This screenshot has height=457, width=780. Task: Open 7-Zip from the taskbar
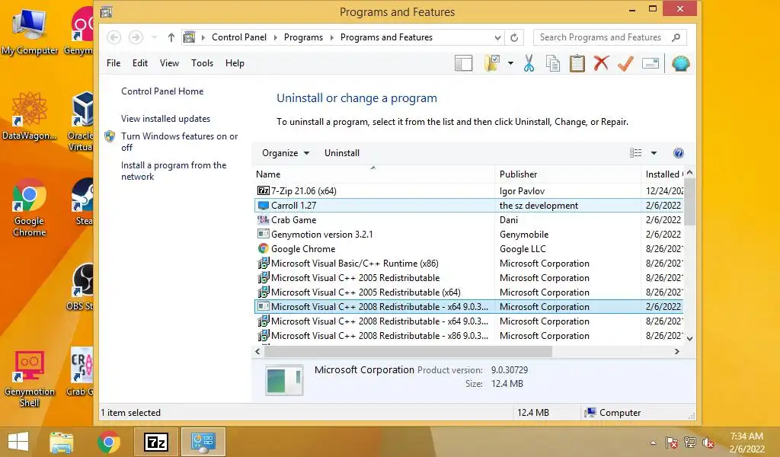click(155, 442)
